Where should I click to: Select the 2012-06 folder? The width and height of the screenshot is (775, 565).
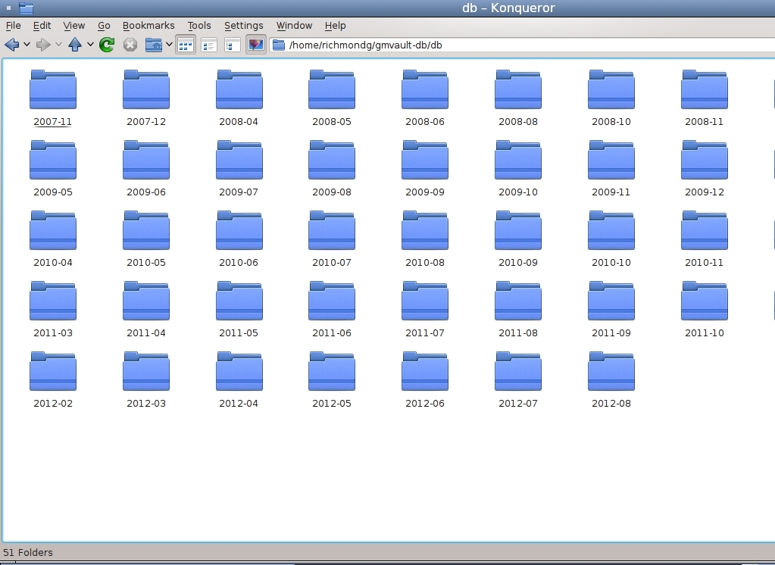pos(425,371)
